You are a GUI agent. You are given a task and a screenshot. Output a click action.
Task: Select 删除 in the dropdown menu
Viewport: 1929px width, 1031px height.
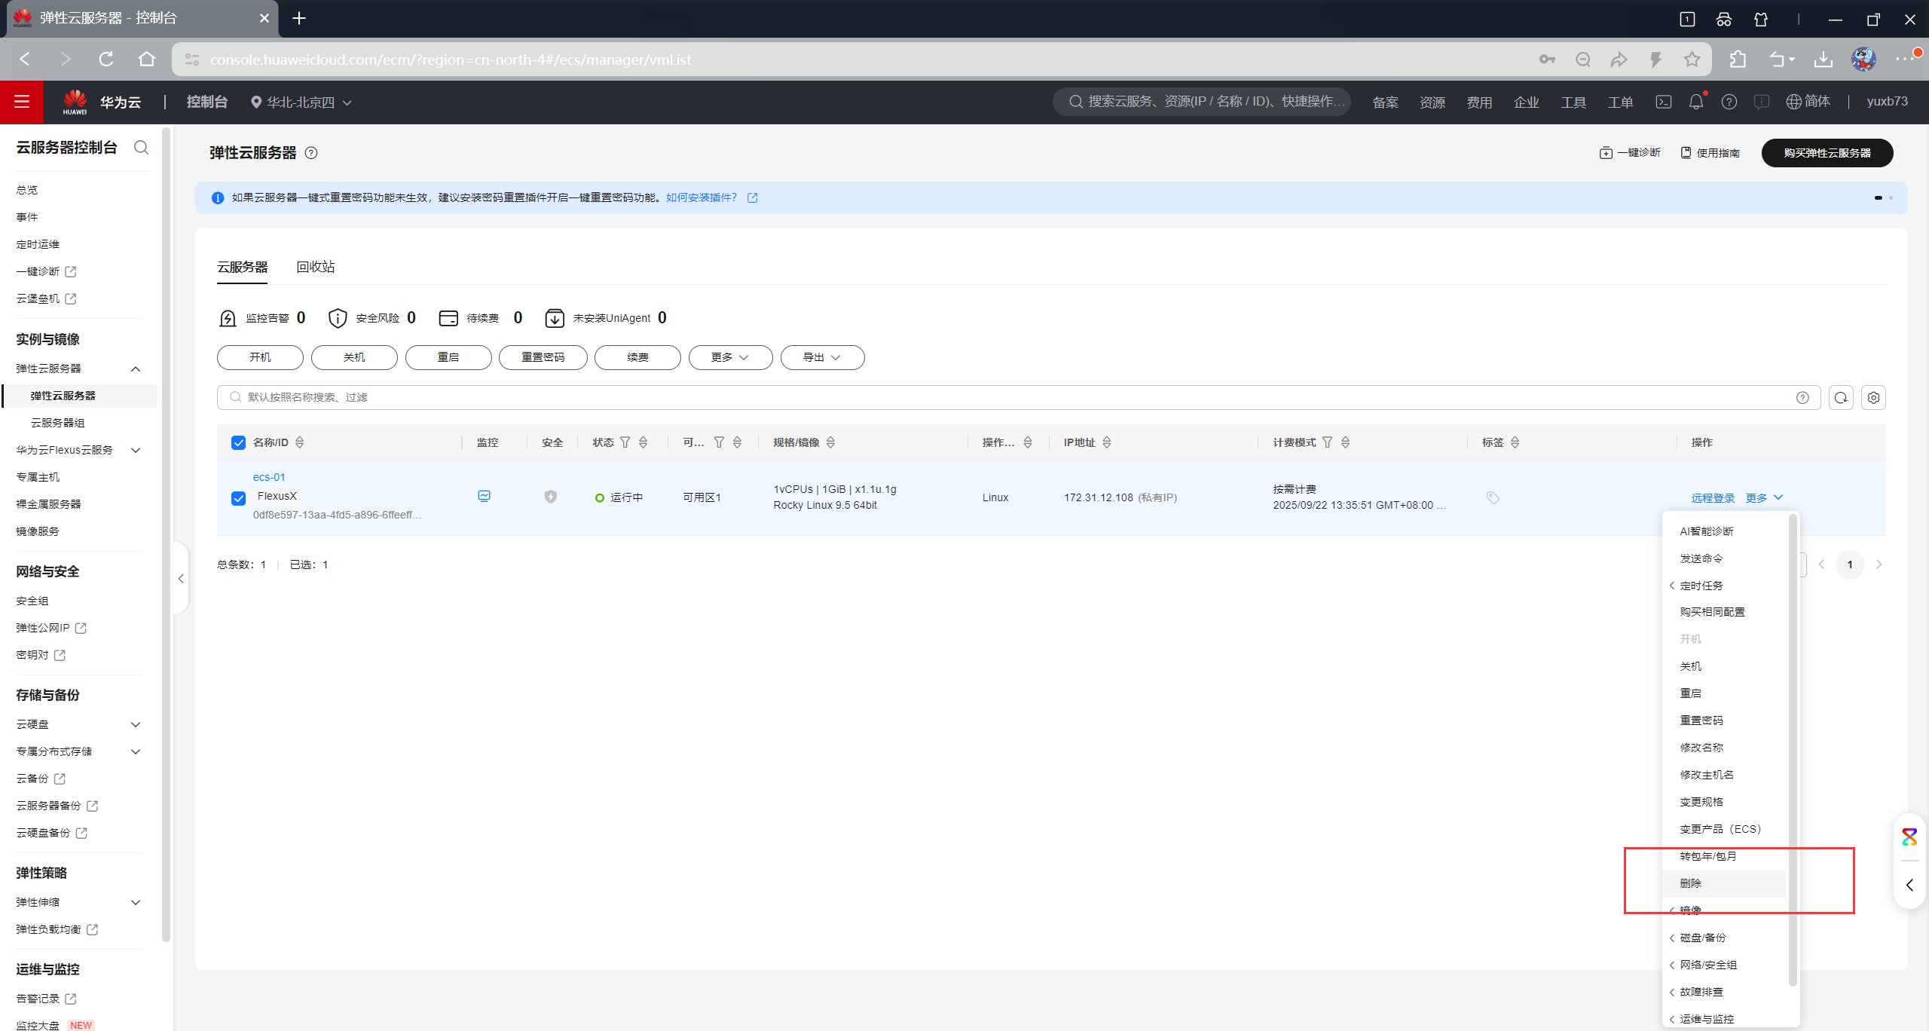click(1691, 883)
